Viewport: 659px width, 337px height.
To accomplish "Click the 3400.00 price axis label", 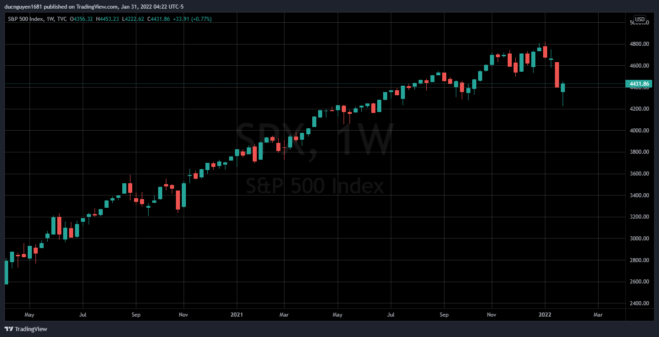I will 639,195.
